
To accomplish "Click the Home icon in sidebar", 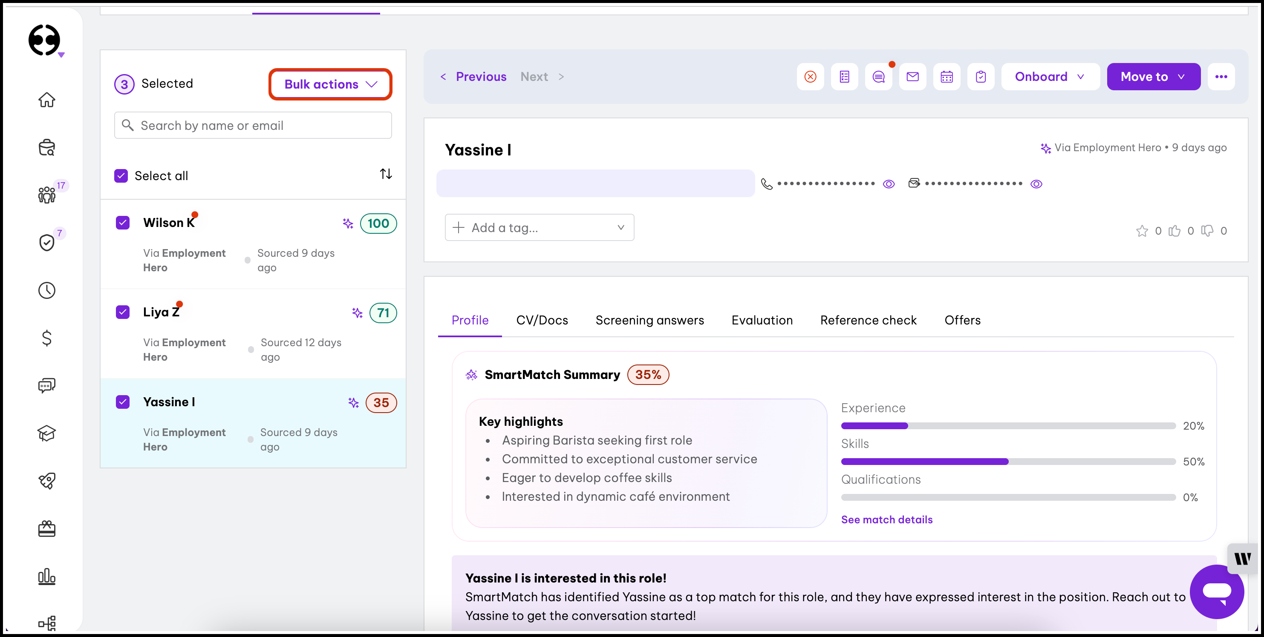I will [x=46, y=100].
